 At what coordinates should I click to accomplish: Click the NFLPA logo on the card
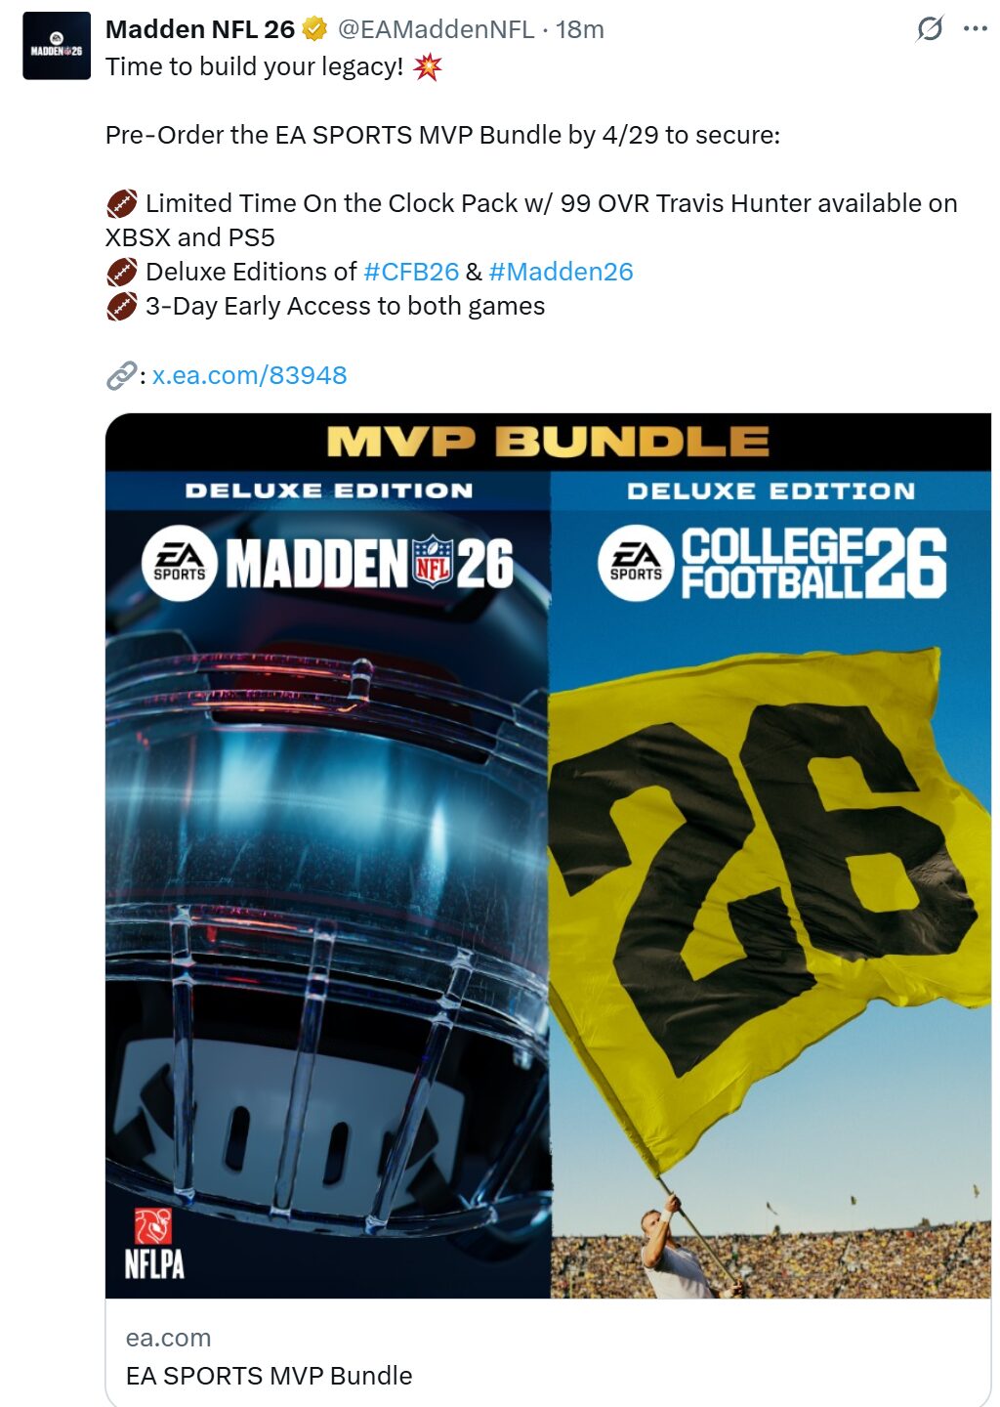[154, 1244]
